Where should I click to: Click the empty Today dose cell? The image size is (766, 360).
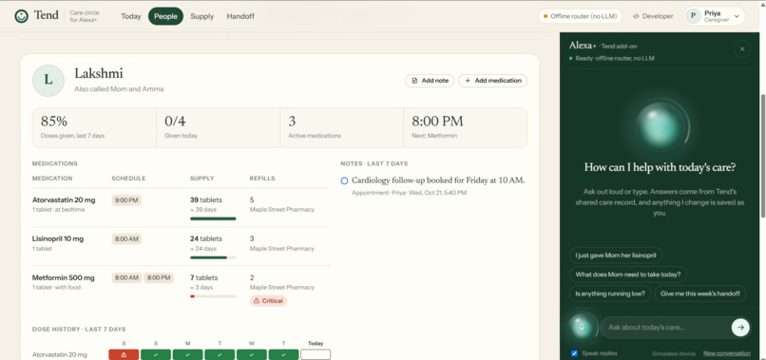coord(316,354)
